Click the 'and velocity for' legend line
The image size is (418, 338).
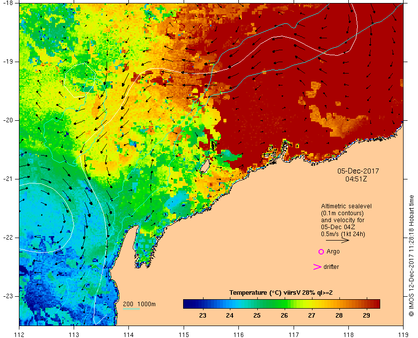[x=342, y=220]
